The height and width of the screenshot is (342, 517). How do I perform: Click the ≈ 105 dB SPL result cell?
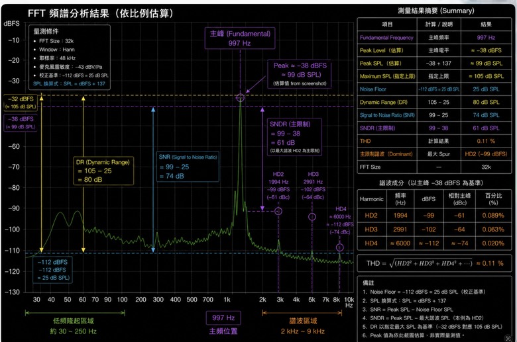pos(487,76)
